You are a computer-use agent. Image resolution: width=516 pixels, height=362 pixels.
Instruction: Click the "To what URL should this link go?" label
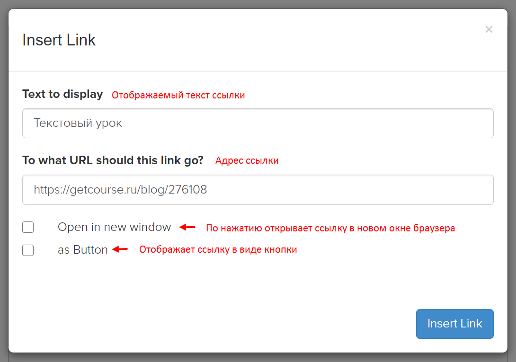113,160
